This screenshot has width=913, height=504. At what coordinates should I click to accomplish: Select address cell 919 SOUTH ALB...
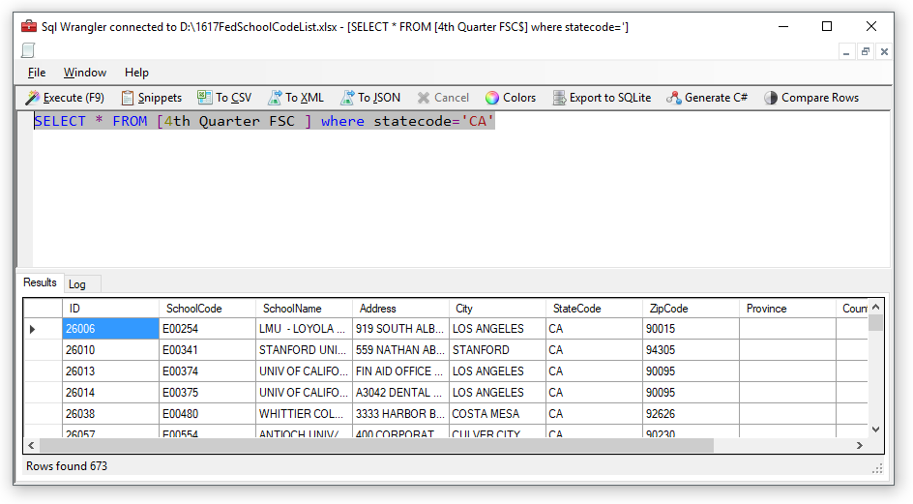400,329
